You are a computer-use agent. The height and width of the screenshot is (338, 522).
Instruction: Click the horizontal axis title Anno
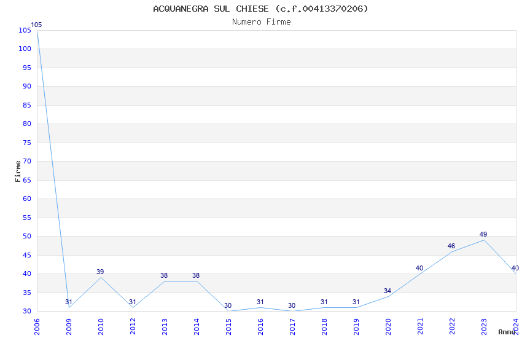(507, 332)
